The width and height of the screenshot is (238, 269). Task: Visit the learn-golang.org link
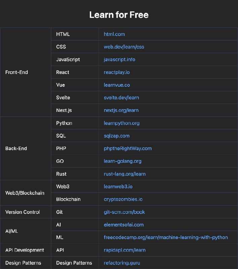click(x=123, y=161)
